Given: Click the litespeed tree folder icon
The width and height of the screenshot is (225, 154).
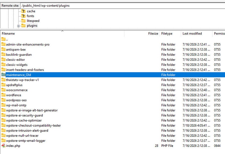Looking at the screenshot, I should [x=23, y=21].
